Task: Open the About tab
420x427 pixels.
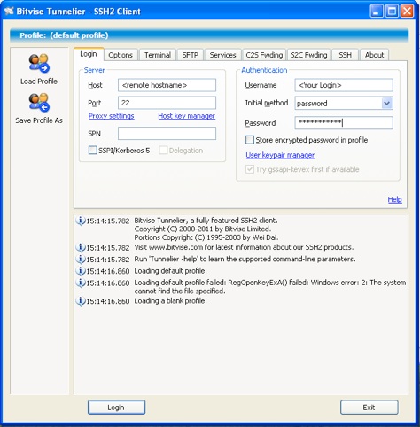Action: pos(374,55)
